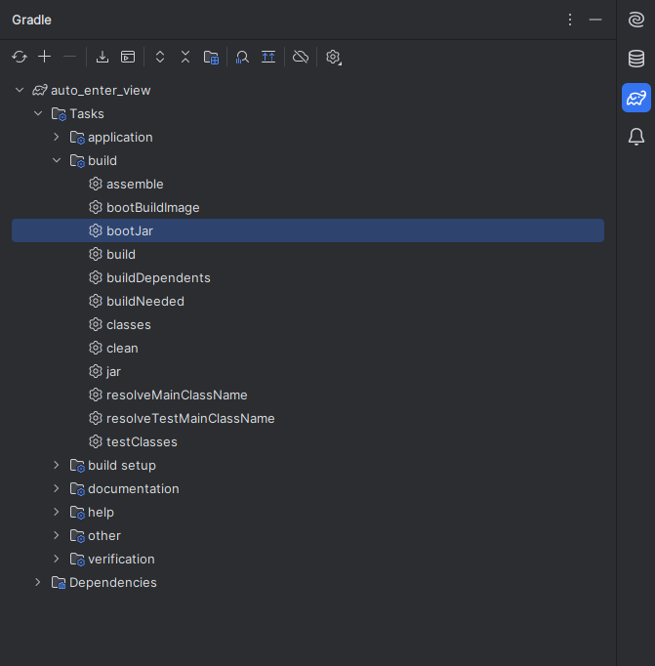Download sources icon in Gradle toolbar
Viewport: 655px width, 666px height.
coord(102,57)
